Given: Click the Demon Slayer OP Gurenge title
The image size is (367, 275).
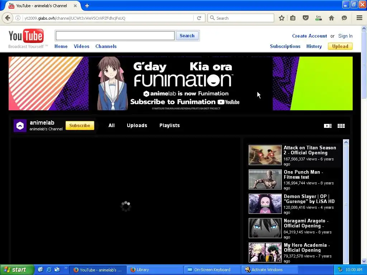Looking at the screenshot, I should point(309,199).
